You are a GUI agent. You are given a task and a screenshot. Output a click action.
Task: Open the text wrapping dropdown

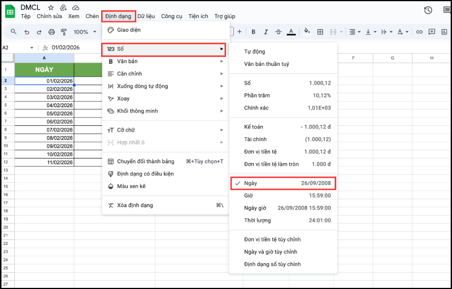[386, 32]
